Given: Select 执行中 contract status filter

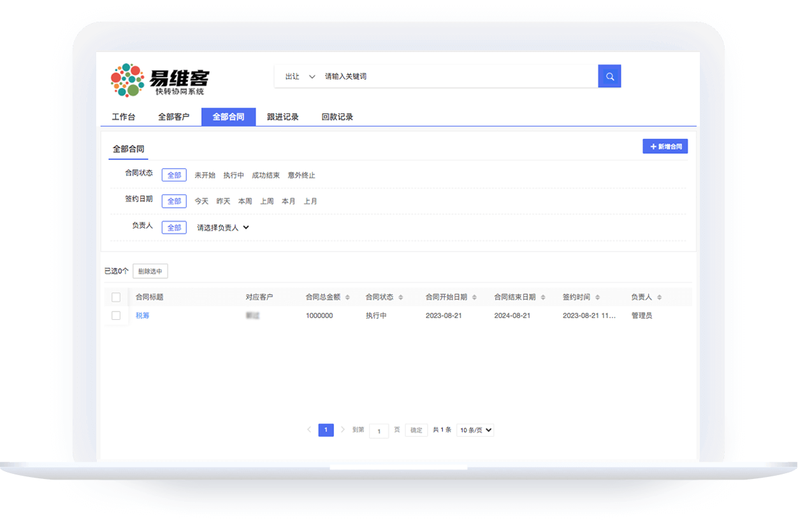Looking at the screenshot, I should 233,175.
